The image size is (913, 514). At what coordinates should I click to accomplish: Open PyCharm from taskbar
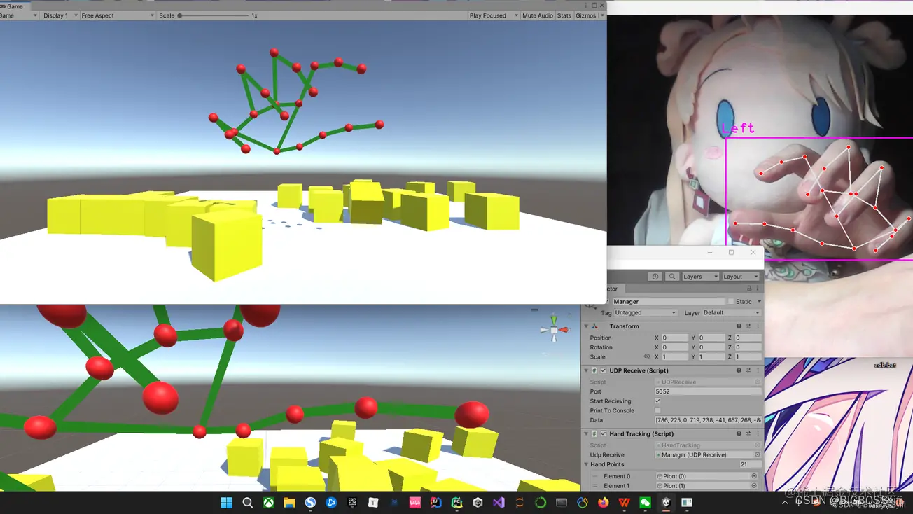click(x=456, y=503)
